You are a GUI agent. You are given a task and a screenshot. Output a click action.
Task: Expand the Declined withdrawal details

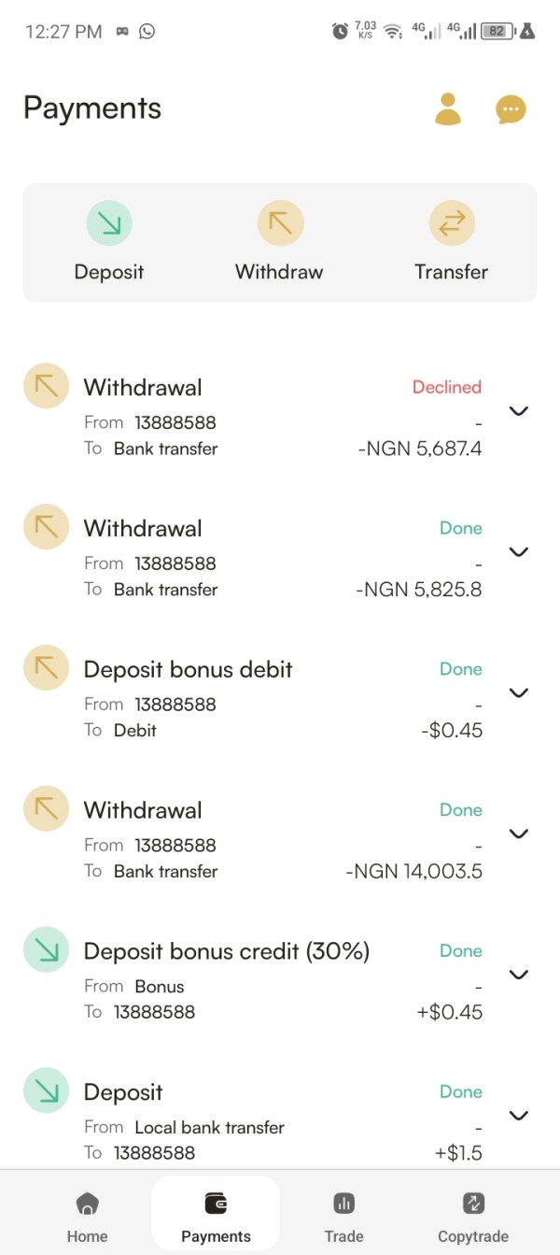(518, 411)
